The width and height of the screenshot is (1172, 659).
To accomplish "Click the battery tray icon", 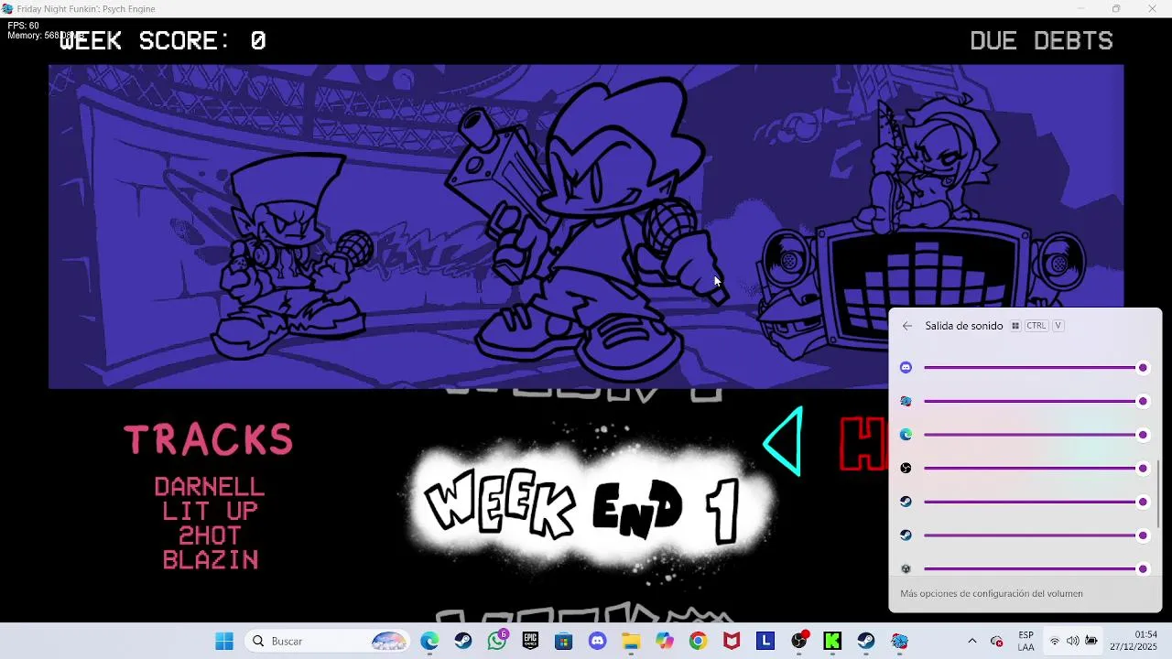I will pos(1091,642).
